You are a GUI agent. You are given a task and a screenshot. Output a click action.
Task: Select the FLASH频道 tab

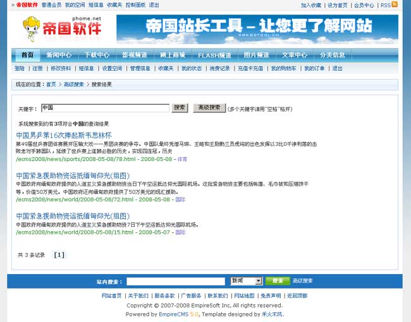(214, 55)
